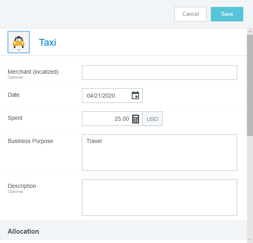Click the Description label text

pos(22,186)
